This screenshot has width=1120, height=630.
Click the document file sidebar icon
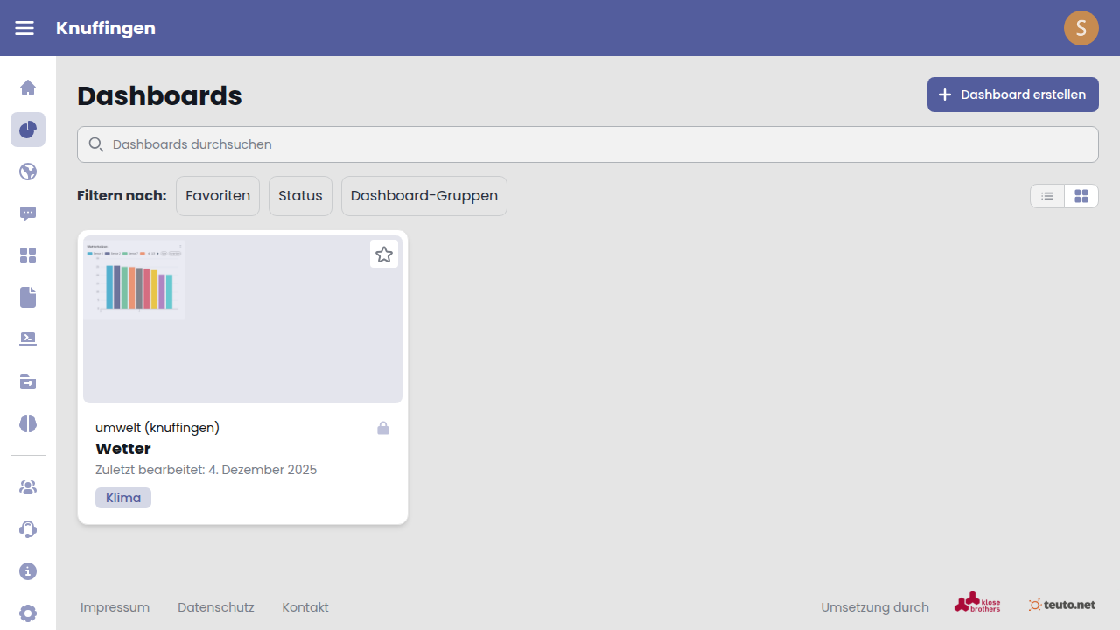coord(28,297)
